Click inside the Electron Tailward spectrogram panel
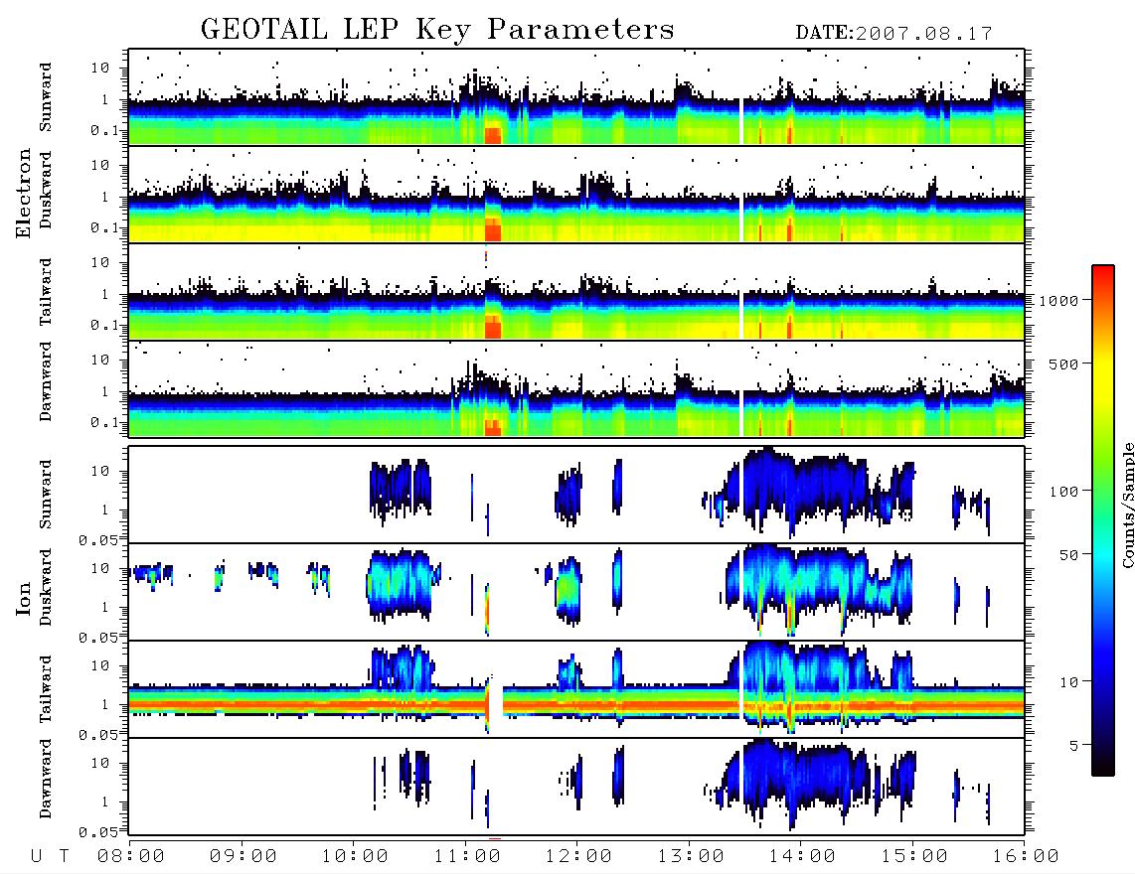The image size is (1135, 874). (576, 292)
